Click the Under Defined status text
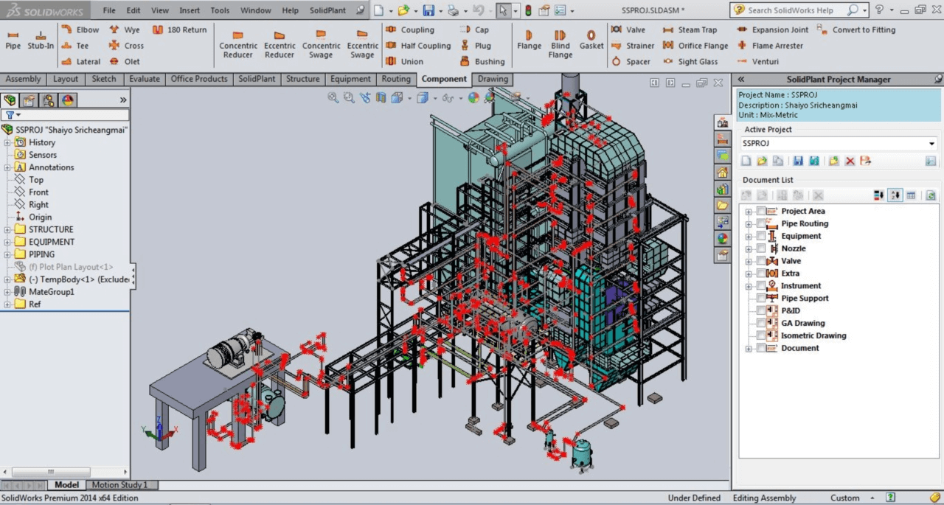 coord(694,498)
